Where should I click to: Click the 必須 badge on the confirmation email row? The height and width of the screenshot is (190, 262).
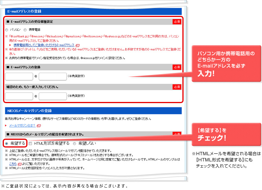pyautogui.click(x=176, y=87)
